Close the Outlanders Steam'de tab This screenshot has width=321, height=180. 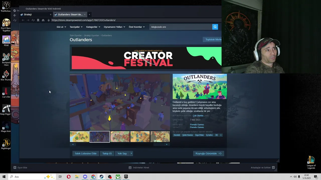tap(85, 14)
